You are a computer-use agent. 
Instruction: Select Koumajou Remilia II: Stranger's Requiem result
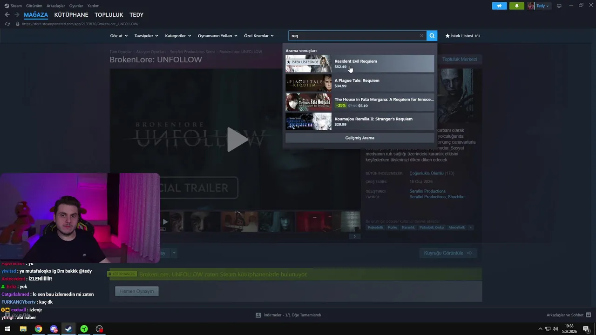tap(359, 121)
